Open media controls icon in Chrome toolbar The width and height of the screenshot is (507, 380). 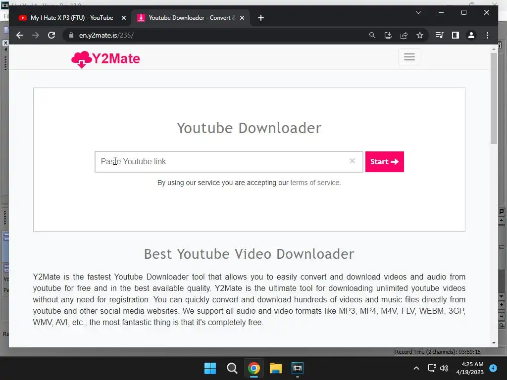point(439,35)
